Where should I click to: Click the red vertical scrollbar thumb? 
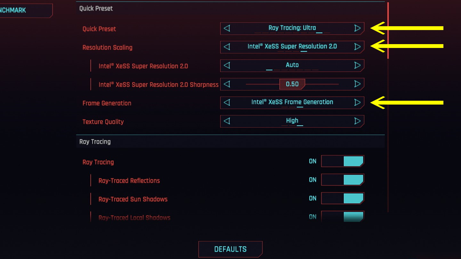point(388,31)
